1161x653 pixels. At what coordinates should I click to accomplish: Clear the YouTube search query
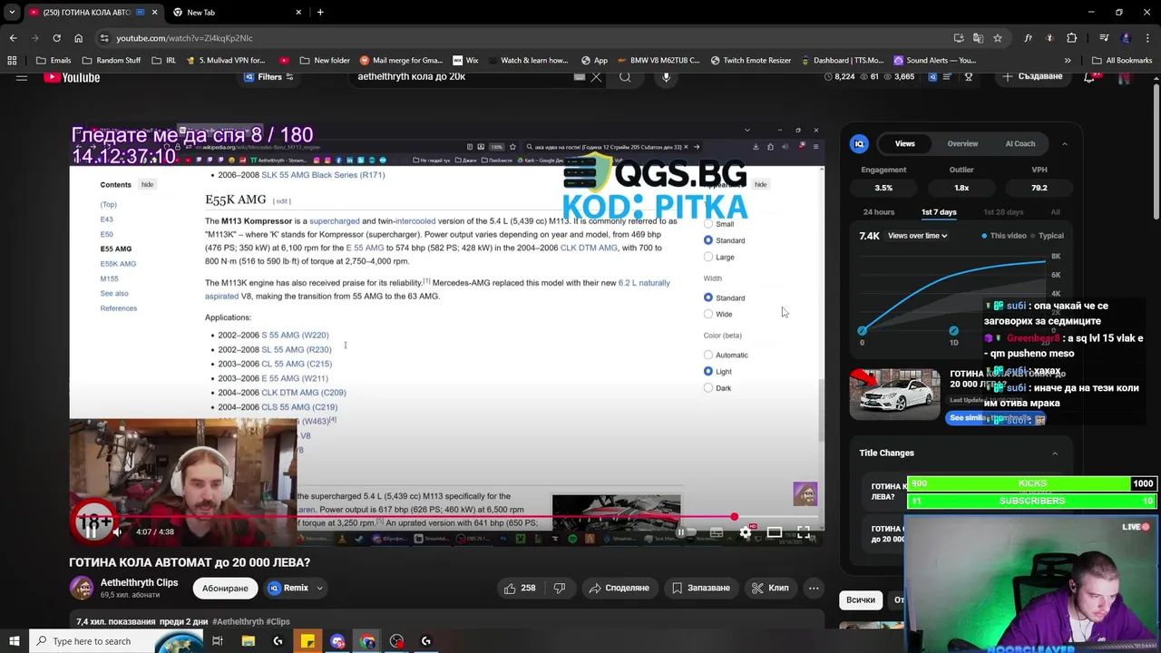(x=596, y=77)
